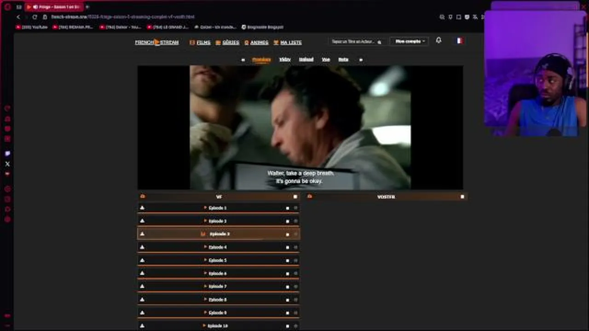The width and height of the screenshot is (589, 331).
Task: Click the orange icon on the VOSTFR header
Action: pyautogui.click(x=310, y=196)
